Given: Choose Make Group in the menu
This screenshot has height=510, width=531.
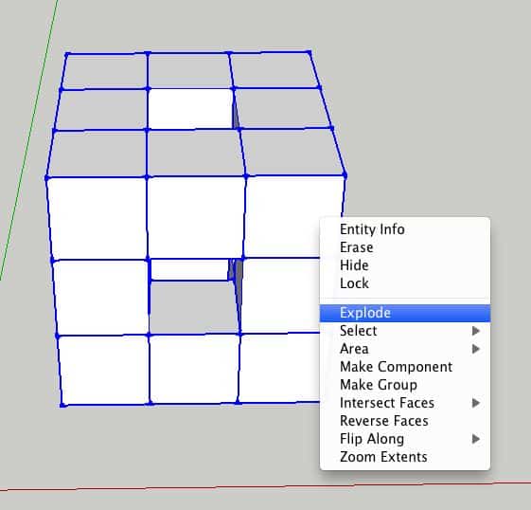Looking at the screenshot, I should click(x=379, y=385).
